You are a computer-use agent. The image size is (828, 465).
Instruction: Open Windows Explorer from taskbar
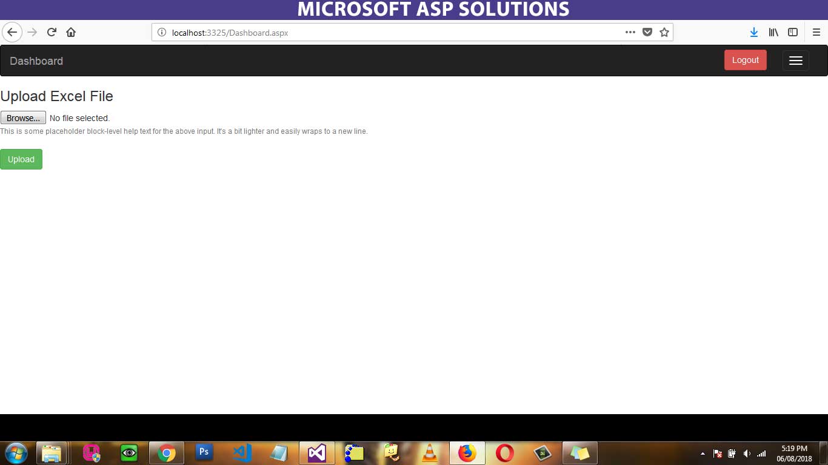pos(52,453)
